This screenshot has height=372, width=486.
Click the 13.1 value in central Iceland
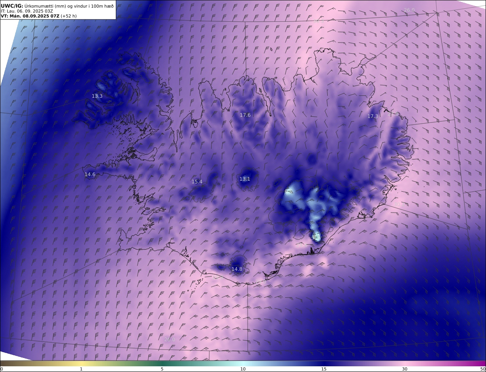[x=245, y=179]
